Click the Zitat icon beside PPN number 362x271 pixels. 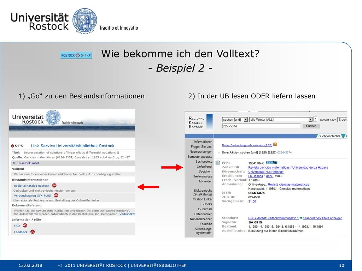271,163
